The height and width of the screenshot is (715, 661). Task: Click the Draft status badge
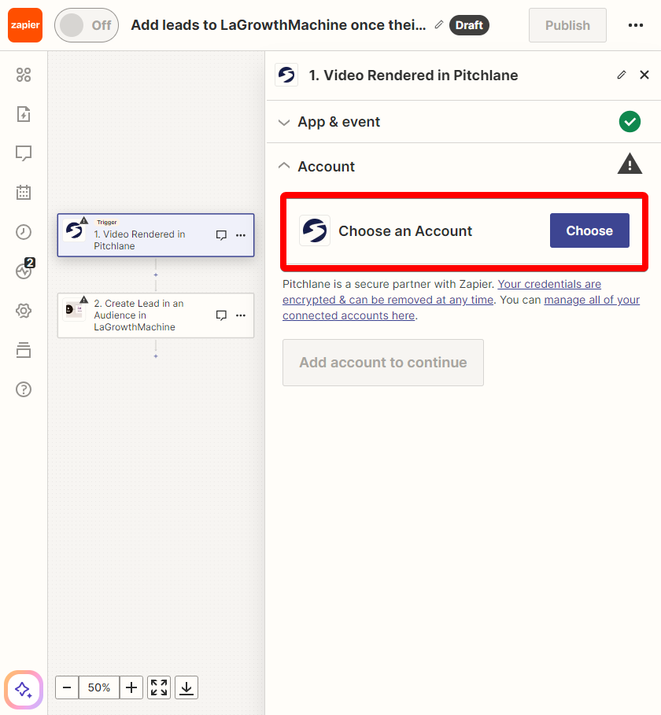click(469, 25)
